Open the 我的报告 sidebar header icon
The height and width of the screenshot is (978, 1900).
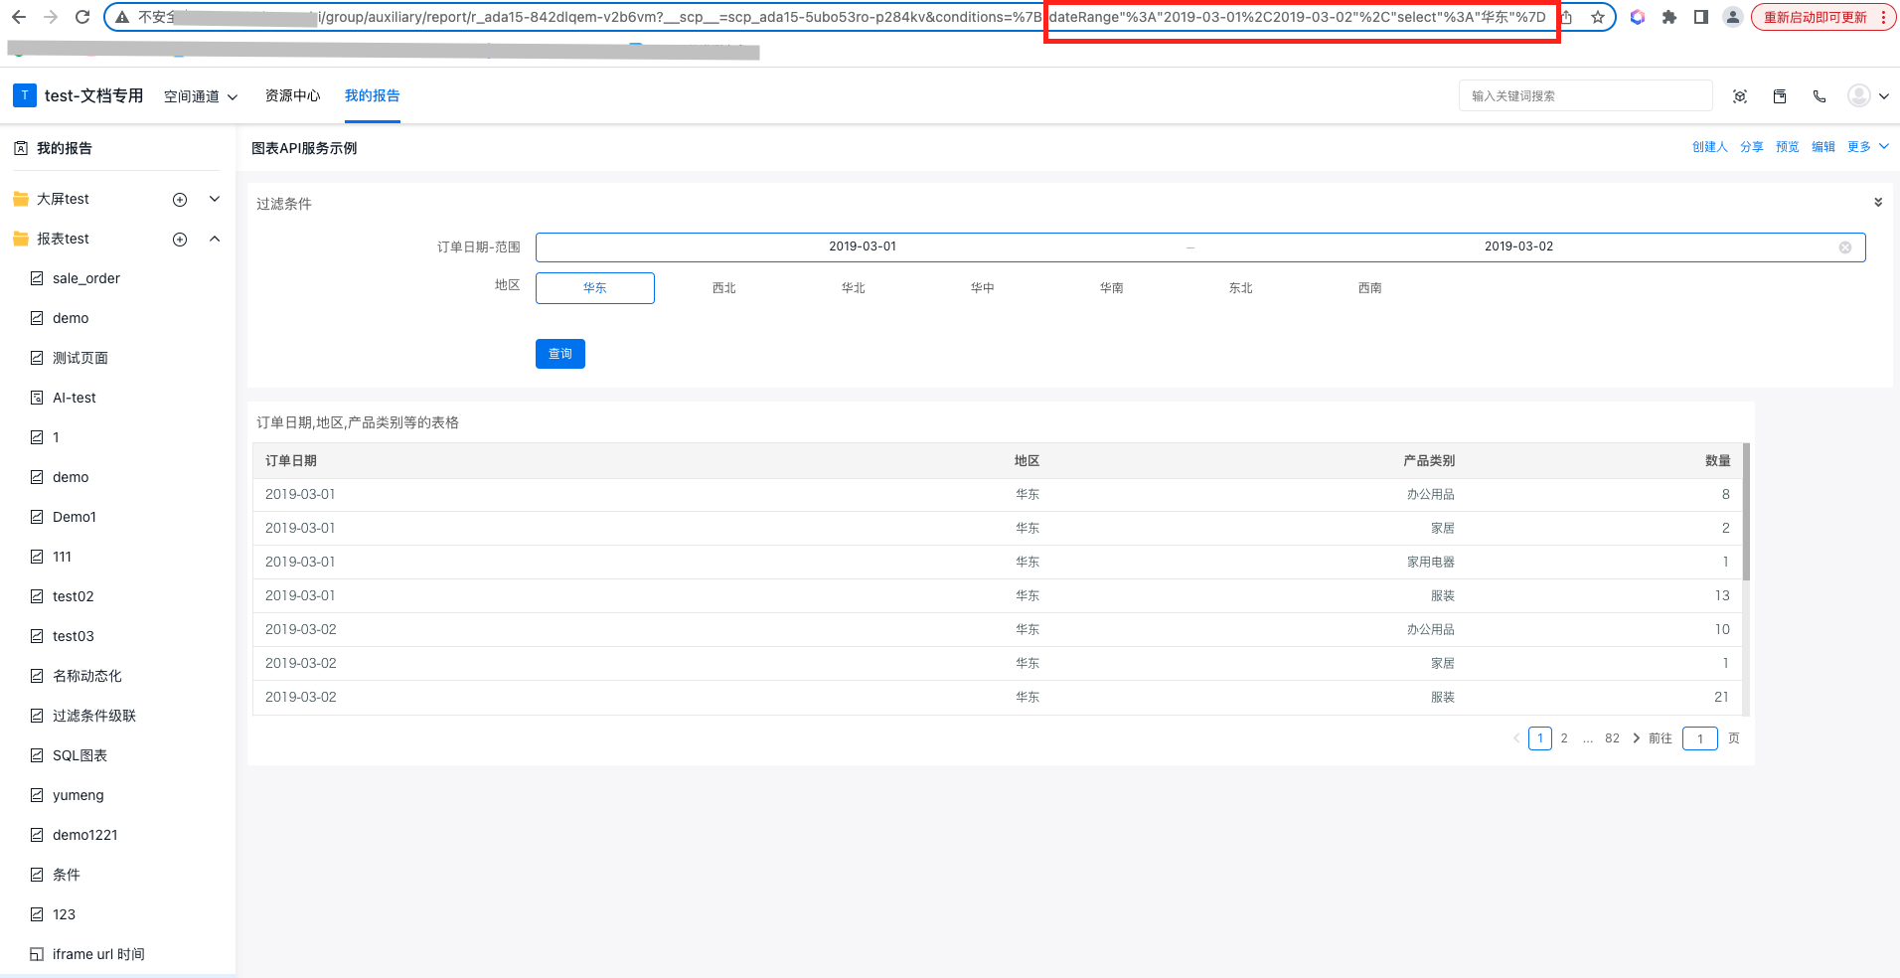click(x=20, y=148)
